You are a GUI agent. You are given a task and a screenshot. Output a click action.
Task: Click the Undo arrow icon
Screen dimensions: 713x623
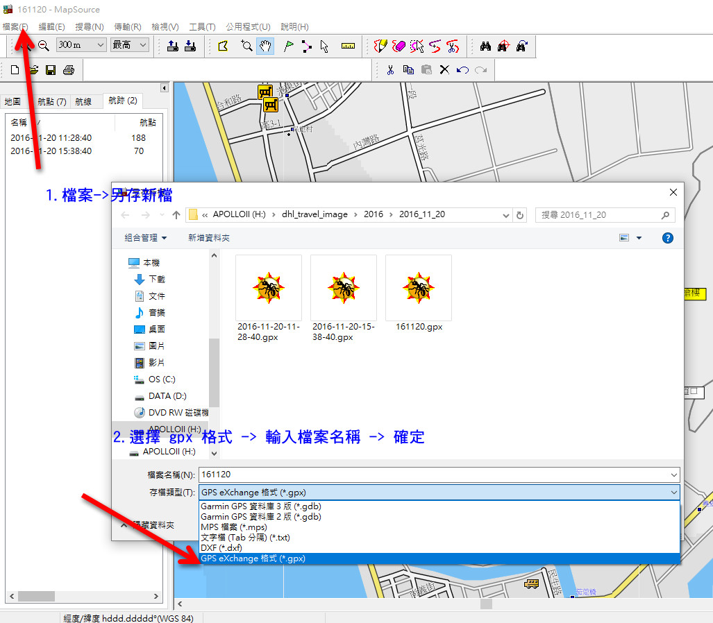coord(462,70)
